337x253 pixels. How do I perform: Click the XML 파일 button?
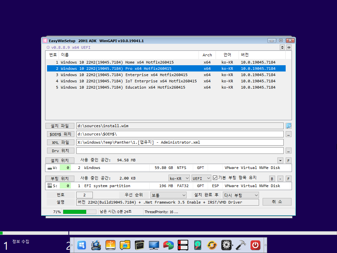(x=61, y=142)
